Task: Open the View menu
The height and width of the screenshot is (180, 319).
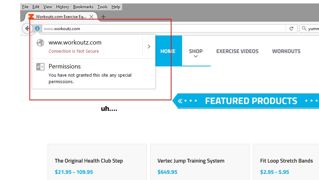Action: [x=48, y=7]
